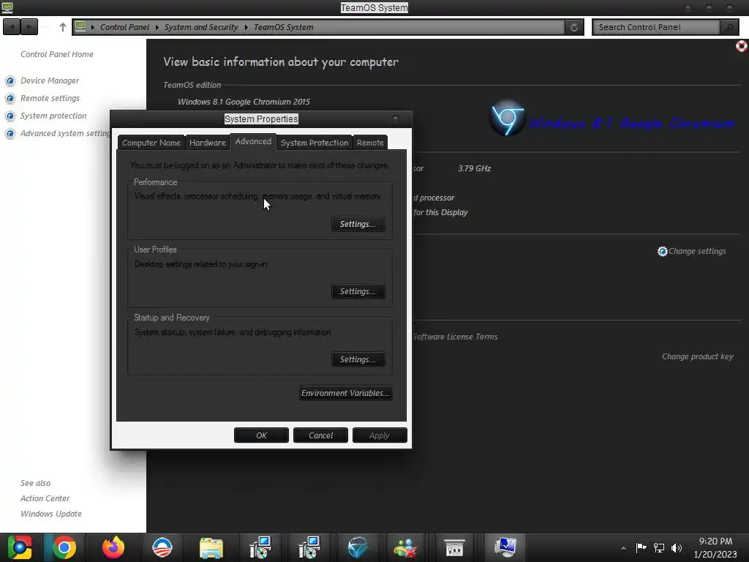Viewport: 749px width, 562px height.
Task: Switch to the Remote tab
Action: [x=370, y=143]
